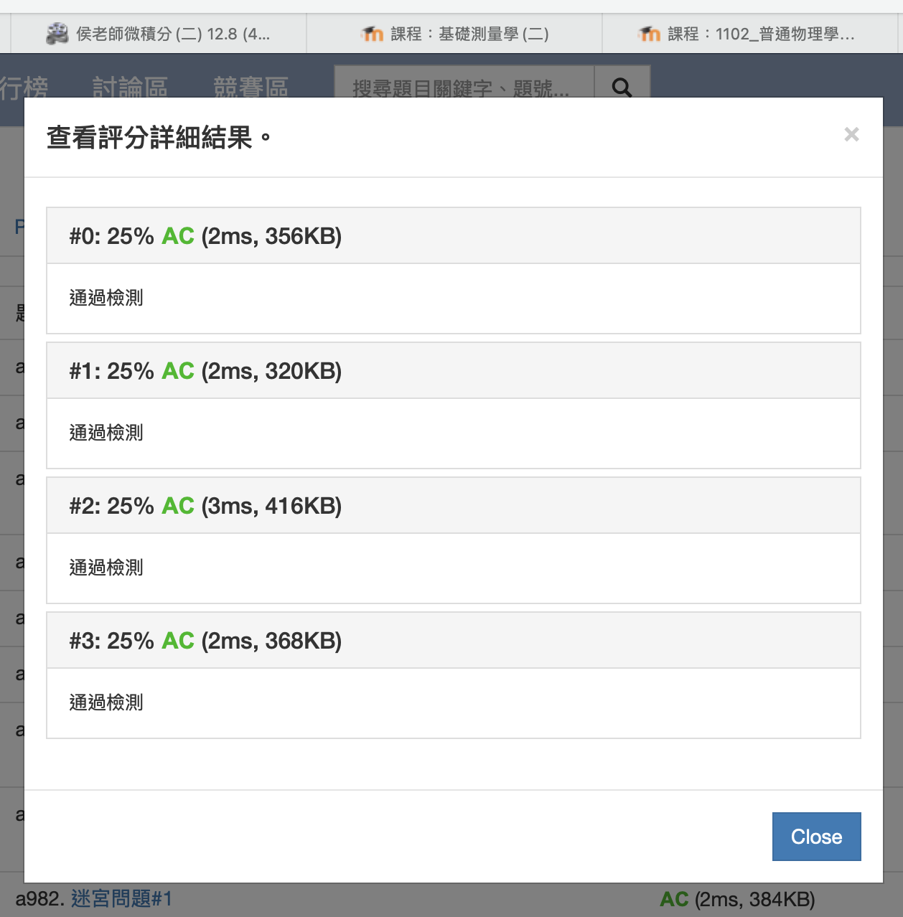Click the 通過檢測 message under test #3

point(106,702)
